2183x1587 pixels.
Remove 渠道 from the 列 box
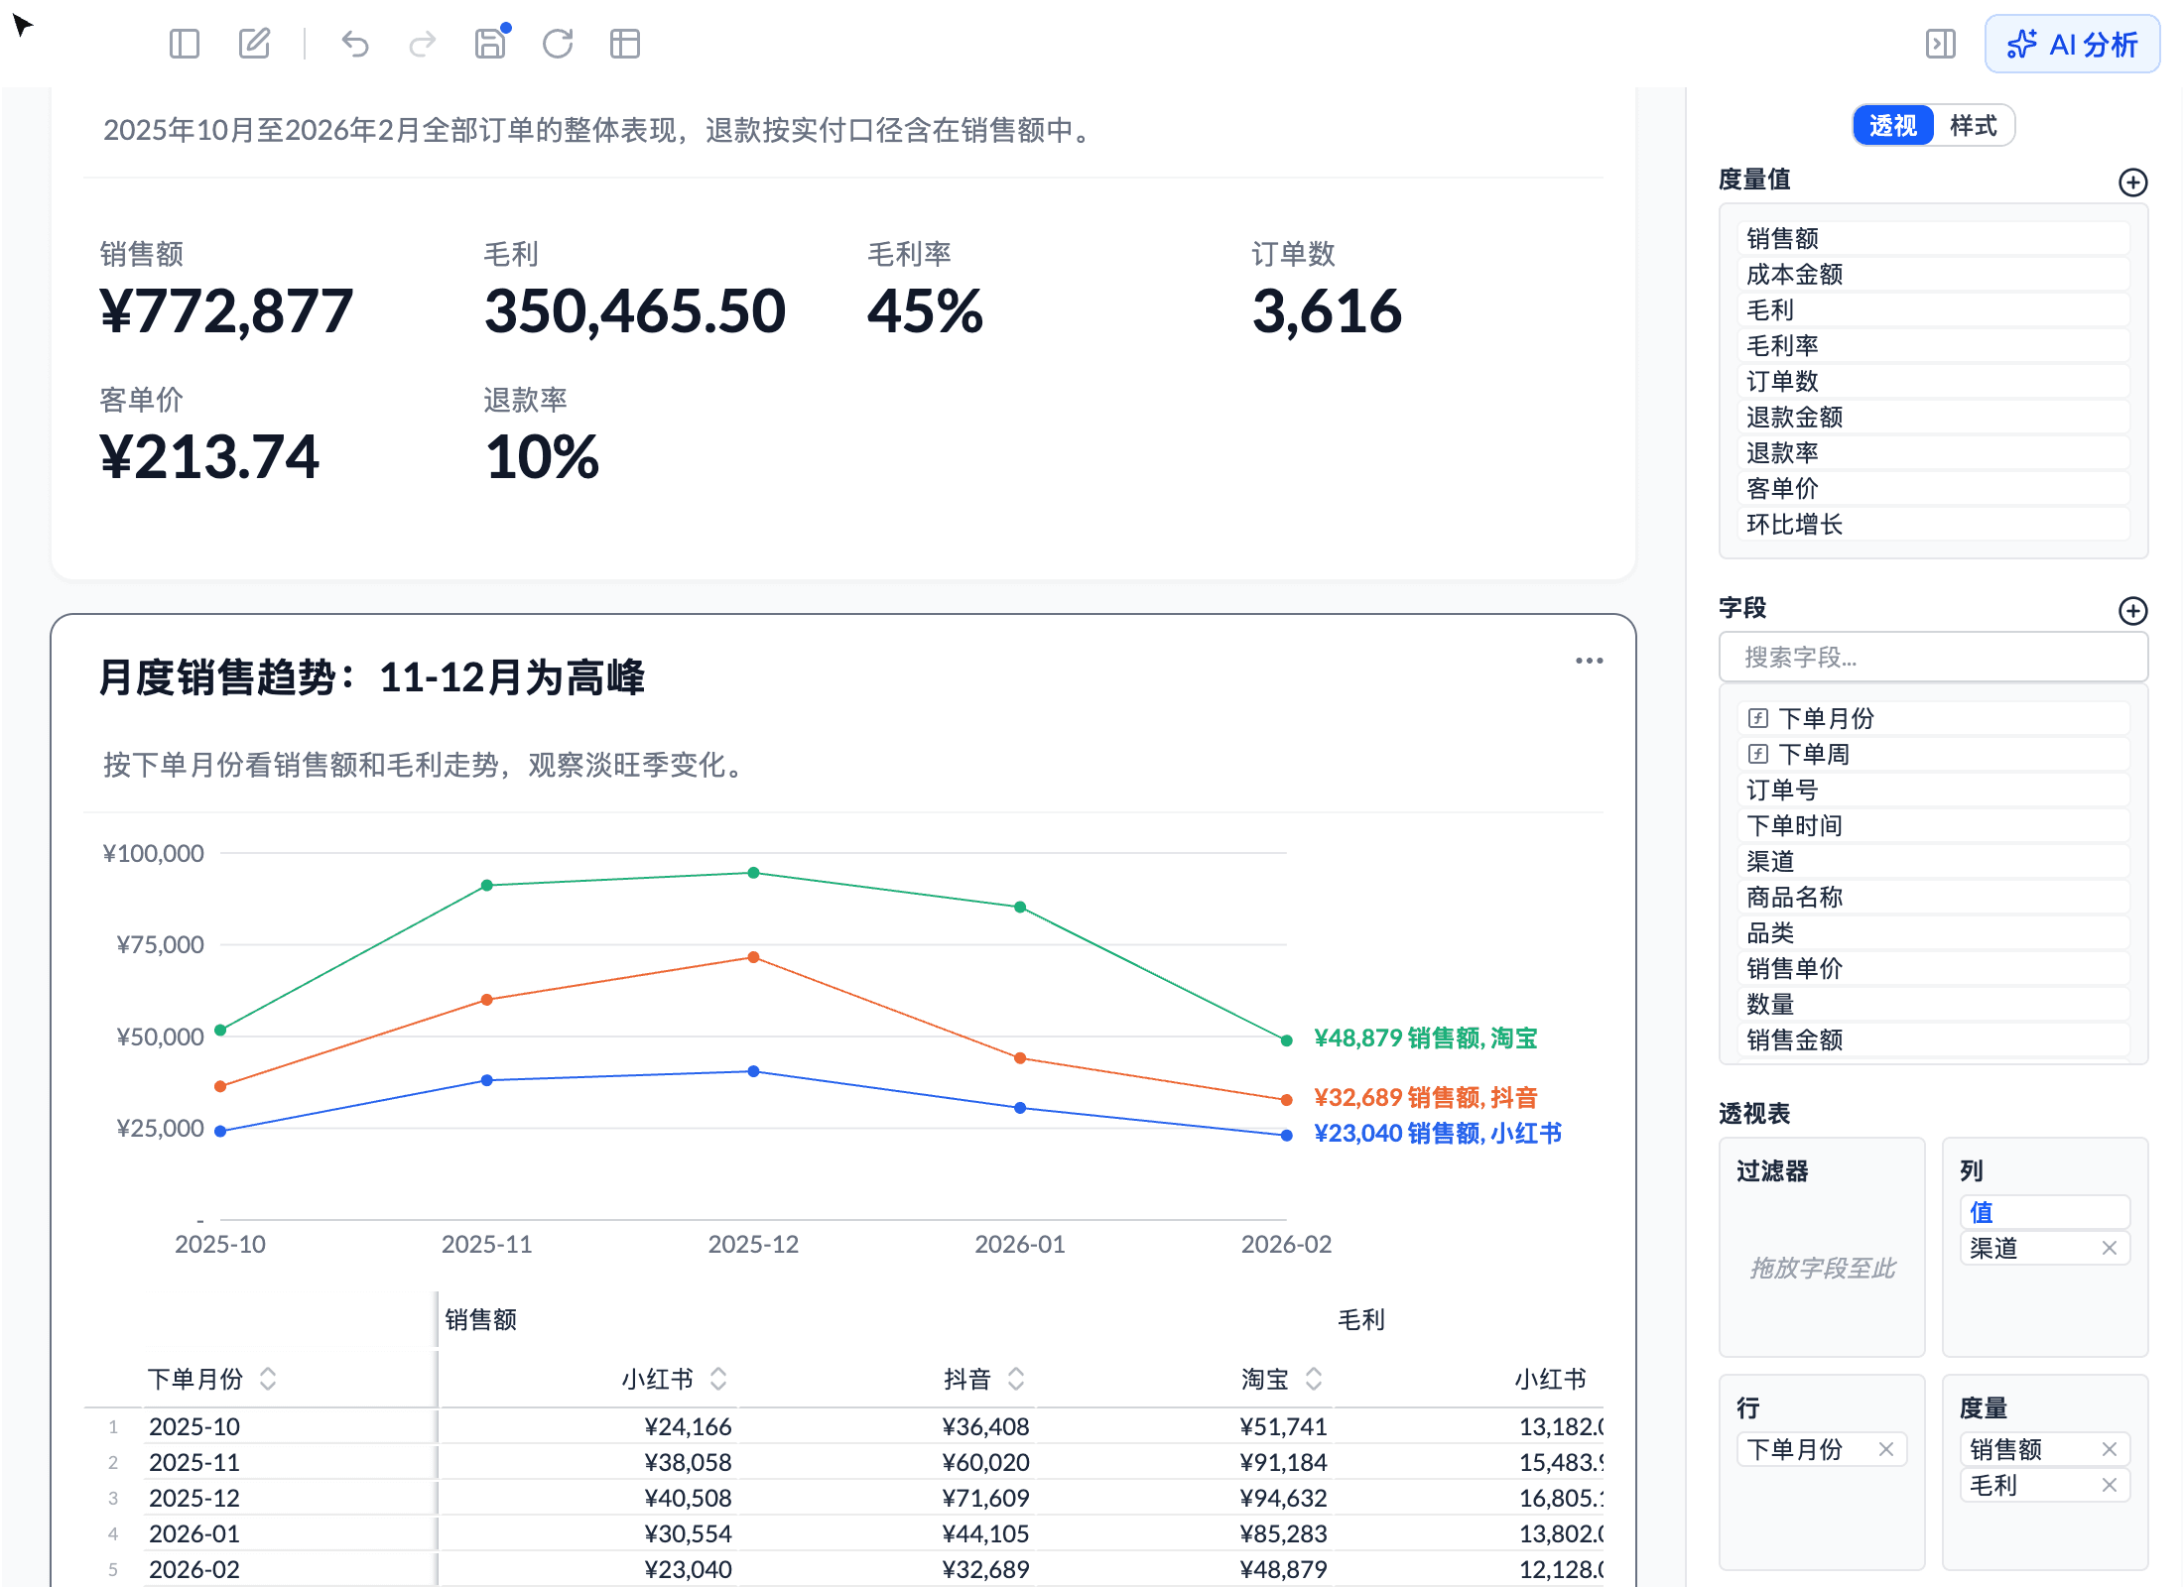coord(2110,1248)
